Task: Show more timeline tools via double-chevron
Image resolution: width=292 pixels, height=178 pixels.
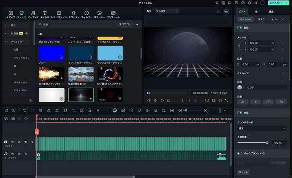Action: tap(98, 110)
